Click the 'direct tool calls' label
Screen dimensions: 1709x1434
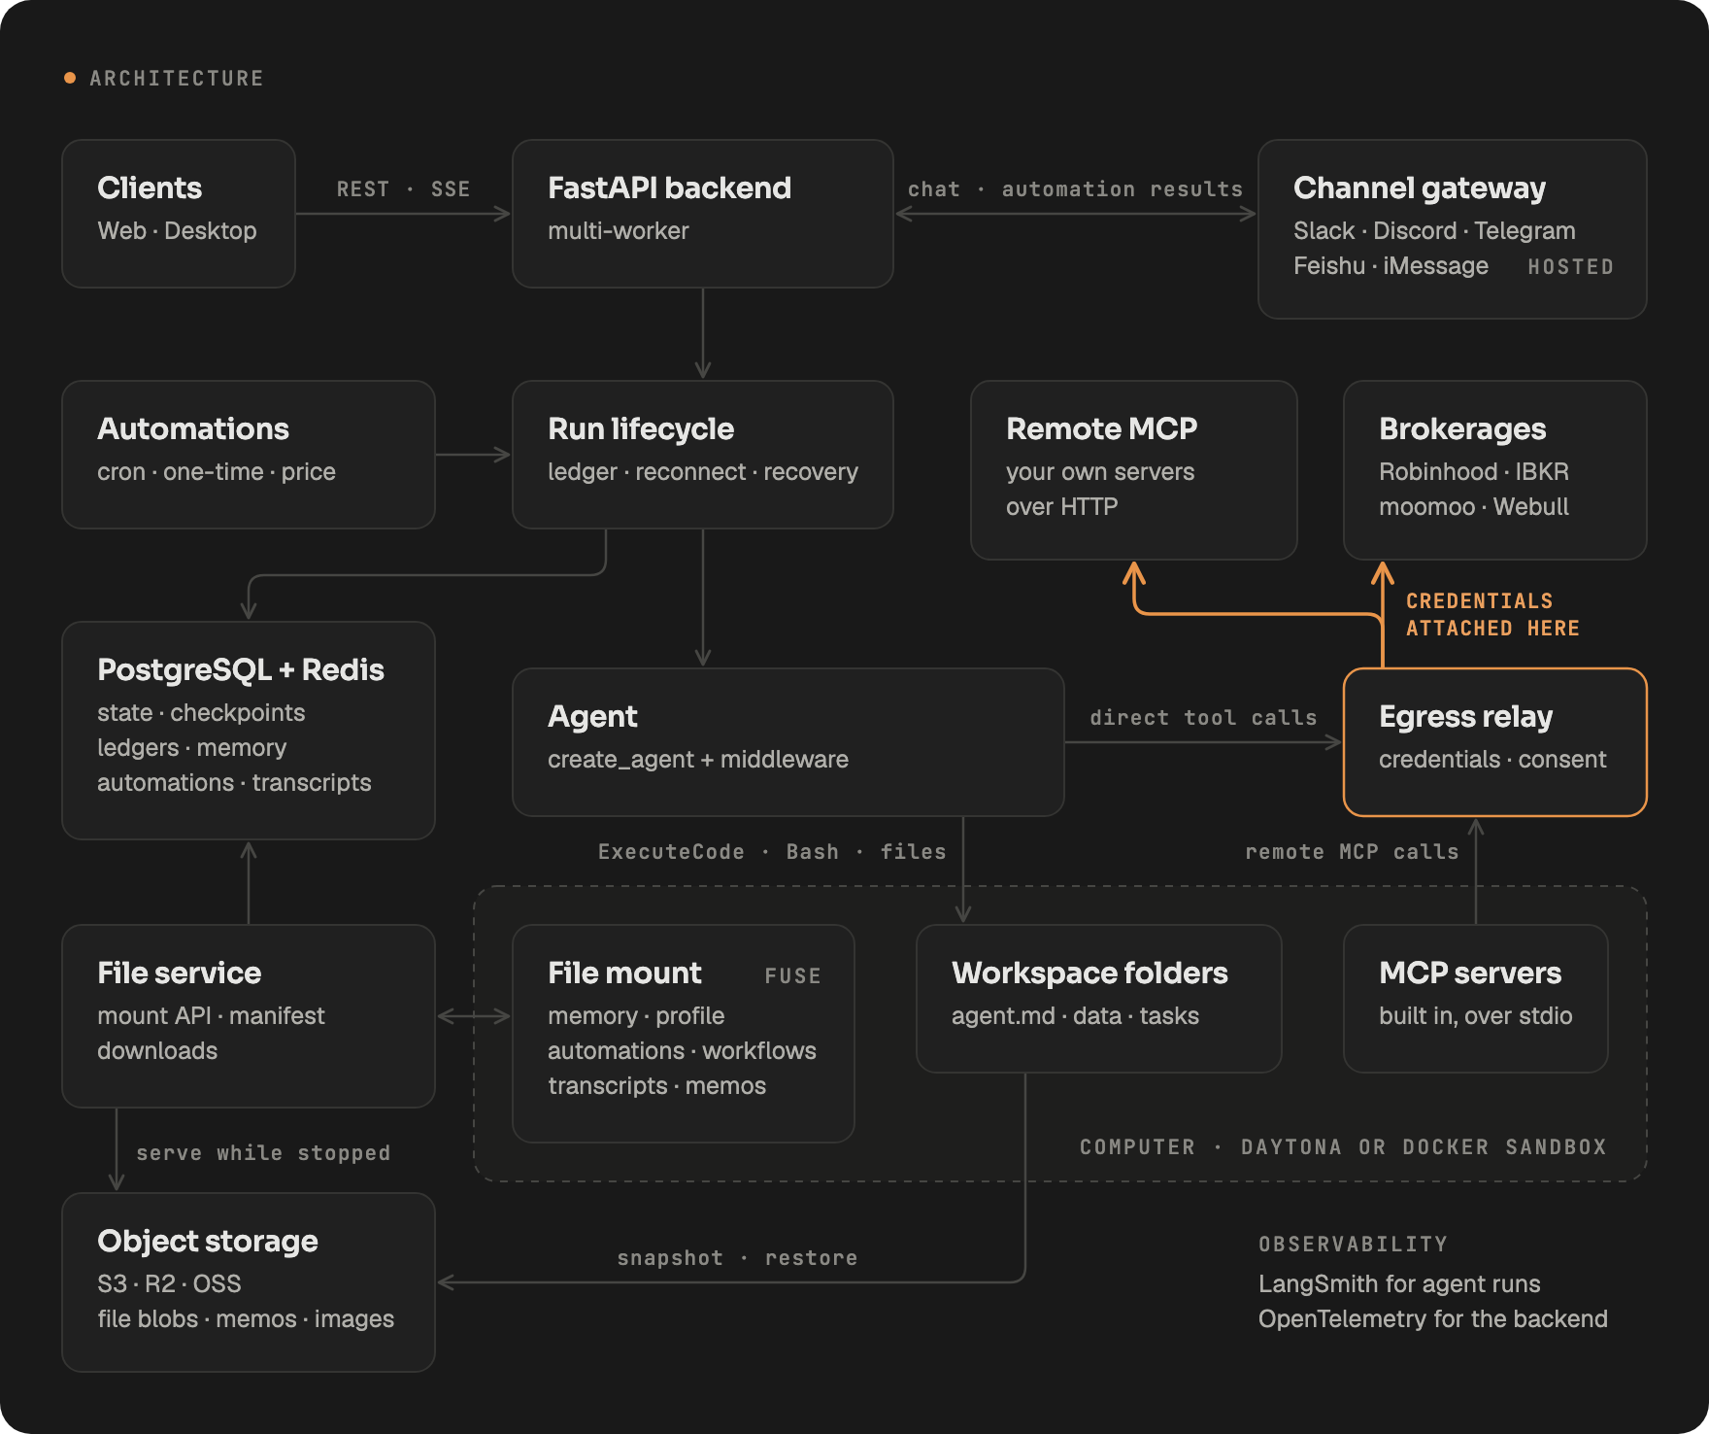coord(1204,718)
